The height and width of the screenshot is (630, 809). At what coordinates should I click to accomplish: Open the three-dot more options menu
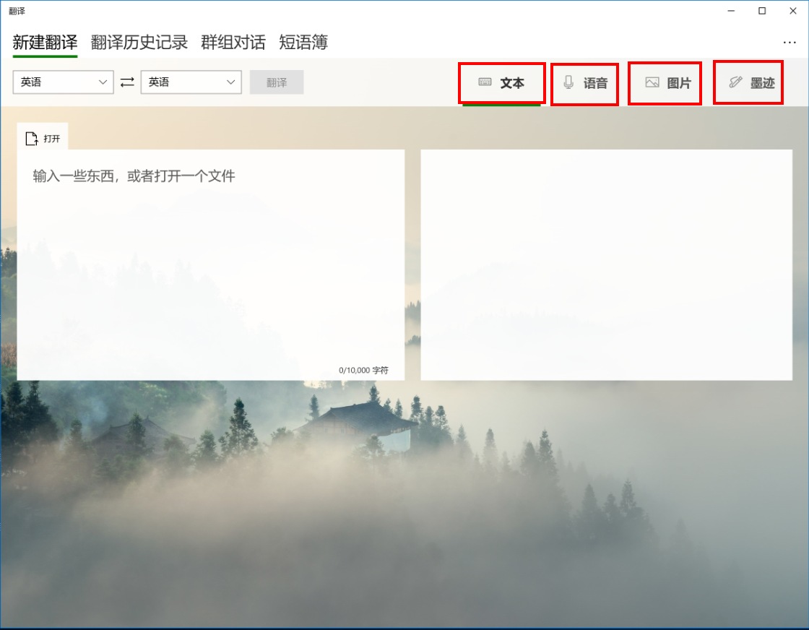789,43
